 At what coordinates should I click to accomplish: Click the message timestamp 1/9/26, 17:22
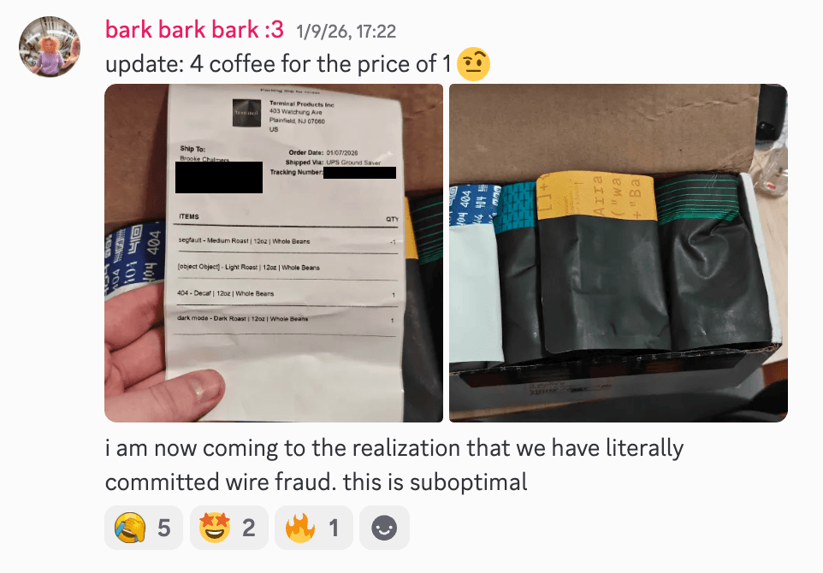pos(346,32)
